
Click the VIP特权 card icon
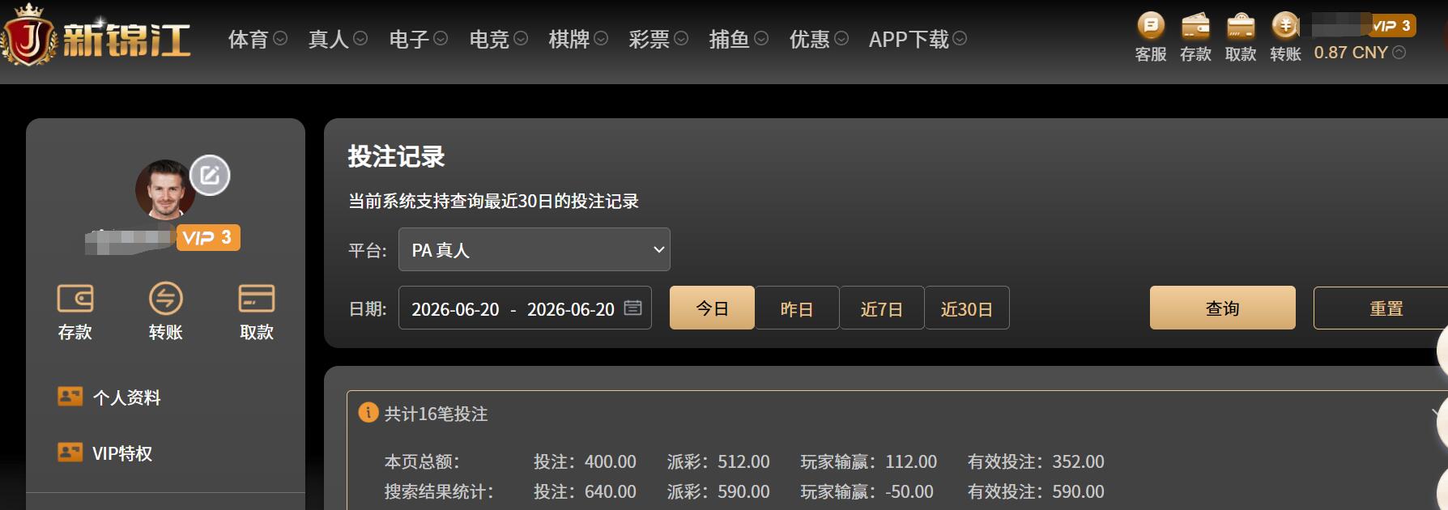[70, 453]
